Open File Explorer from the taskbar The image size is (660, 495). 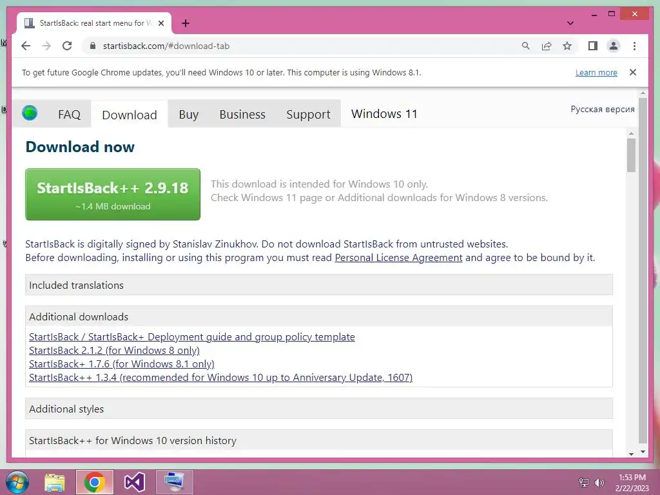55,482
